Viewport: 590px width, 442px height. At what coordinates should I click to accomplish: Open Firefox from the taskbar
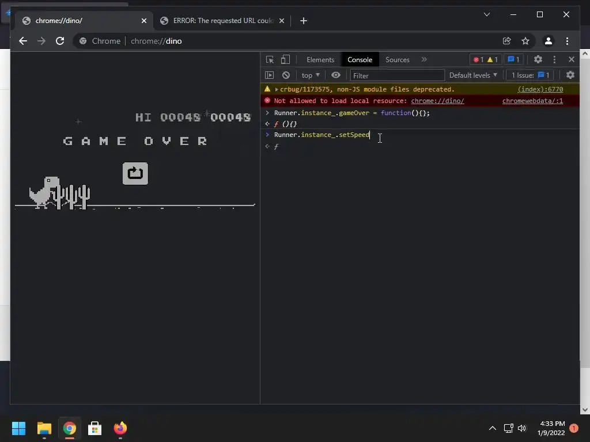point(120,428)
